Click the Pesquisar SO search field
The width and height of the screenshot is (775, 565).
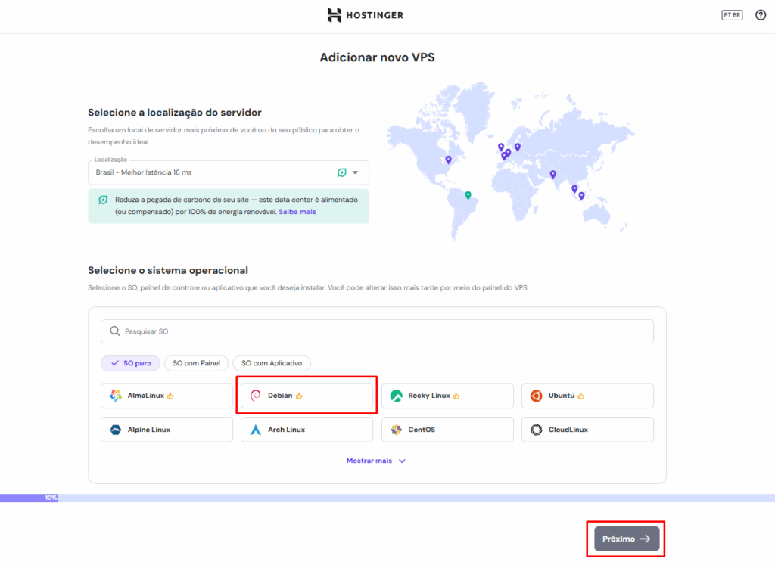click(377, 331)
